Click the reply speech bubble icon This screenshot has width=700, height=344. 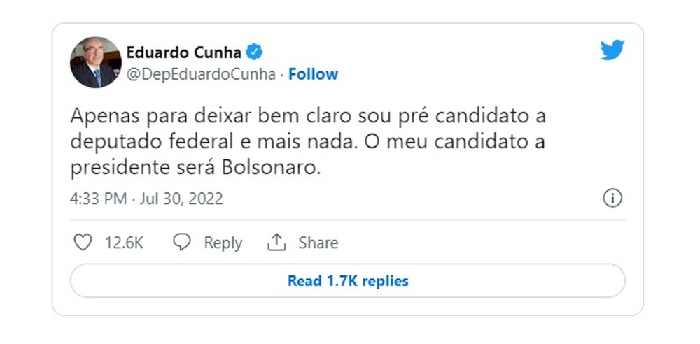click(x=182, y=243)
